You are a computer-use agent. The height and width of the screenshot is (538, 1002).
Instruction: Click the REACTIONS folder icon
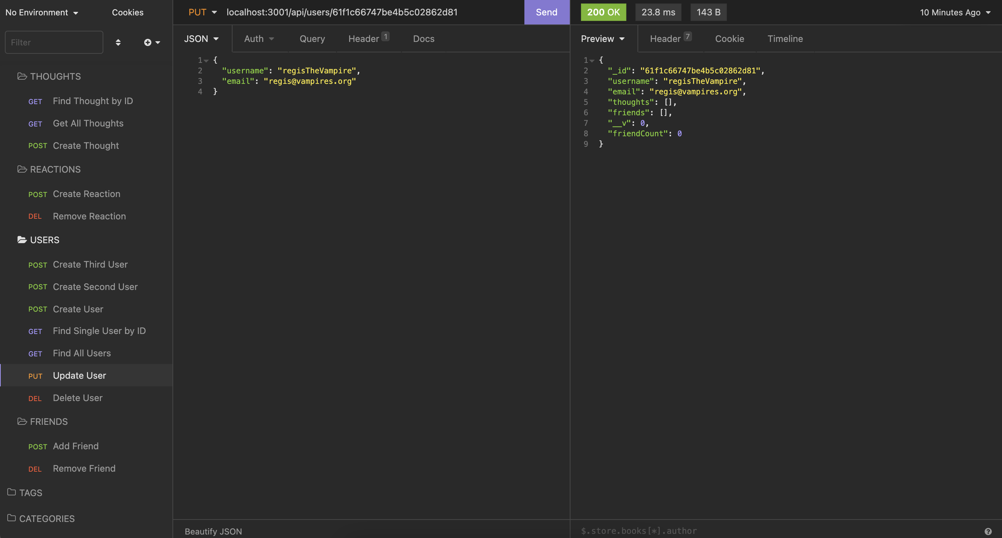(22, 169)
